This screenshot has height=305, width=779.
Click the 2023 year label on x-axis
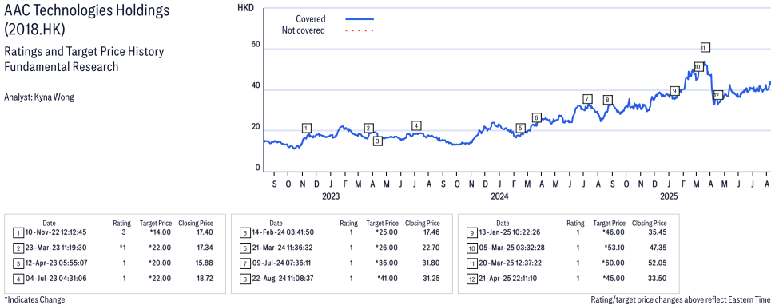331,196
